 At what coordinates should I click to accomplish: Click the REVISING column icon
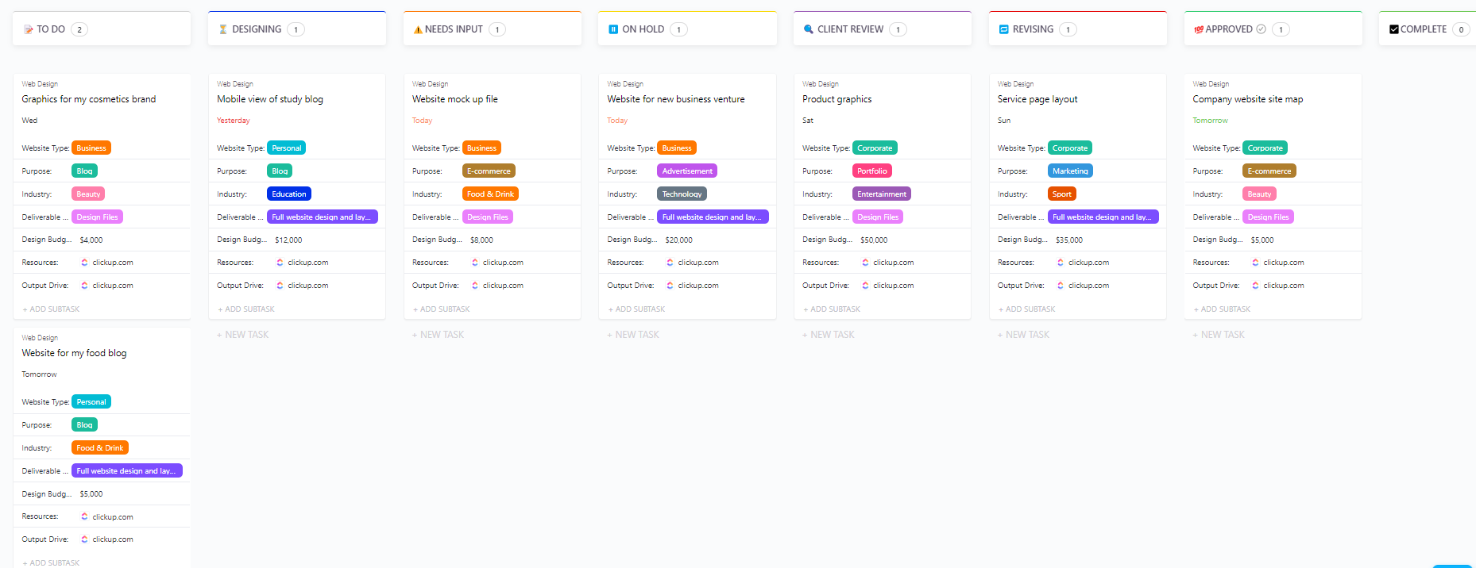pyautogui.click(x=1004, y=29)
